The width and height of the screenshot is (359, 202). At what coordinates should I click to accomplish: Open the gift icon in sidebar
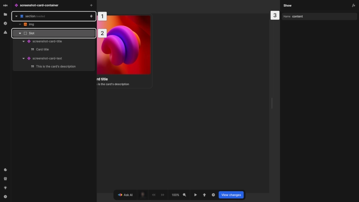[x=5, y=179]
